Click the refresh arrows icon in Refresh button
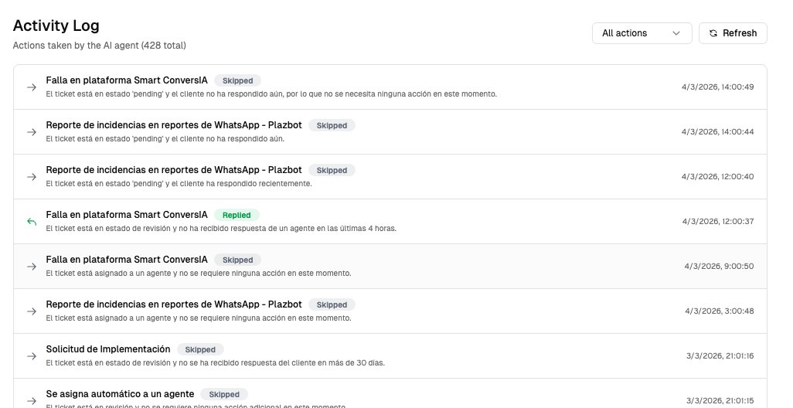Viewport: 793px width, 408px height. pos(713,33)
